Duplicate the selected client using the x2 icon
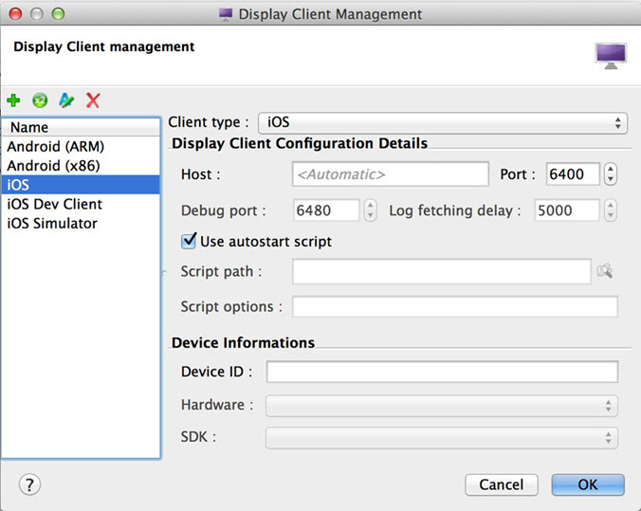Viewport: 641px width, 511px height. click(40, 100)
